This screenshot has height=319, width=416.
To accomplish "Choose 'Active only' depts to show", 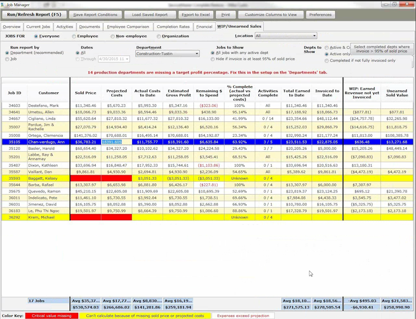I will tap(327, 54).
